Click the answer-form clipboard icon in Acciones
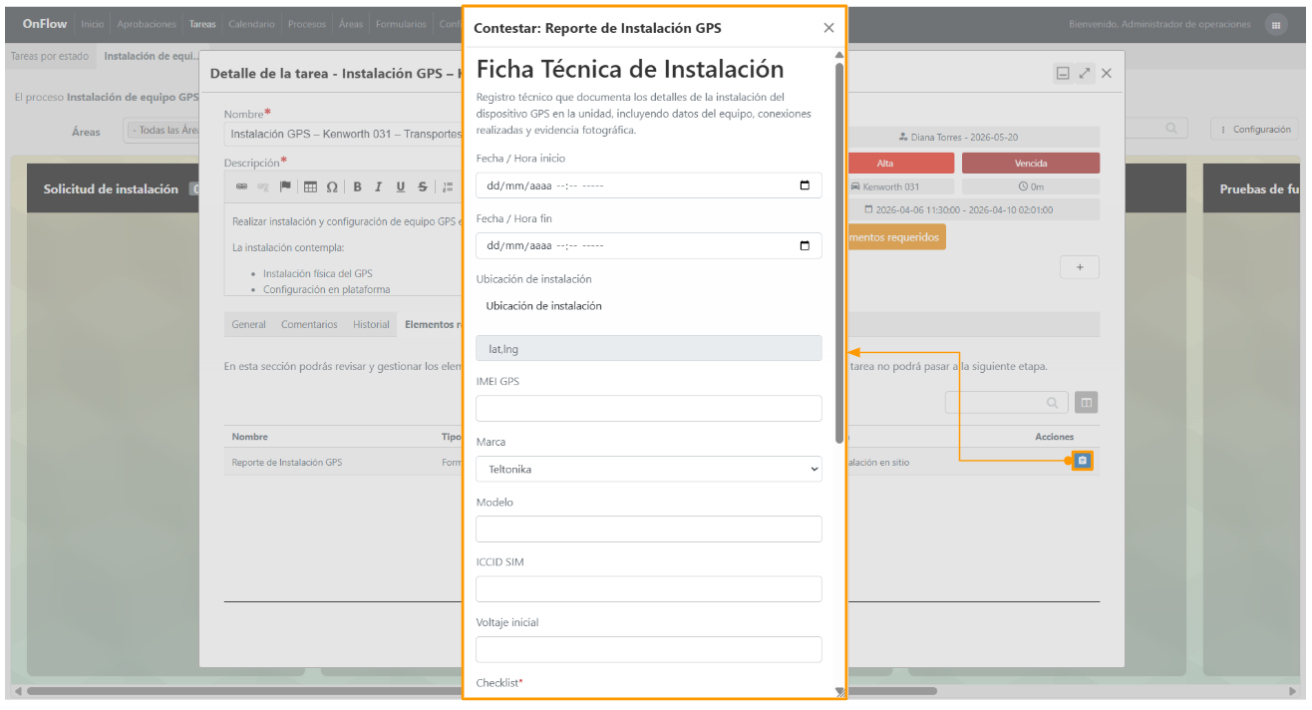1312x710 pixels. pos(1082,461)
